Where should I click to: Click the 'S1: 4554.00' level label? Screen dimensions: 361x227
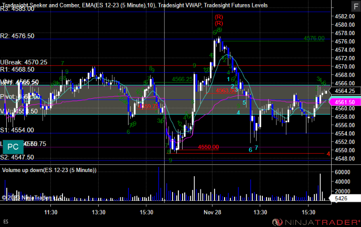(x=17, y=130)
